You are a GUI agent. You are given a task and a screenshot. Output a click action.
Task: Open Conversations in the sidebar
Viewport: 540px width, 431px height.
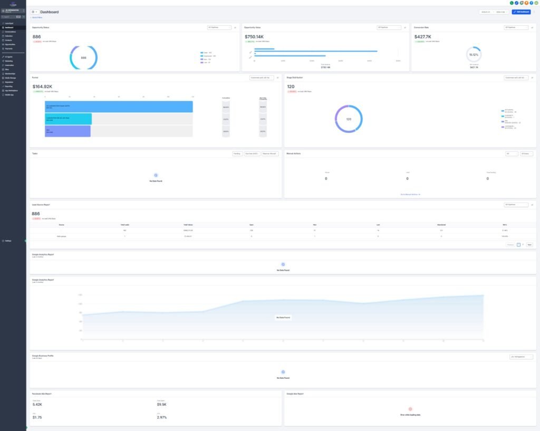(x=11, y=32)
